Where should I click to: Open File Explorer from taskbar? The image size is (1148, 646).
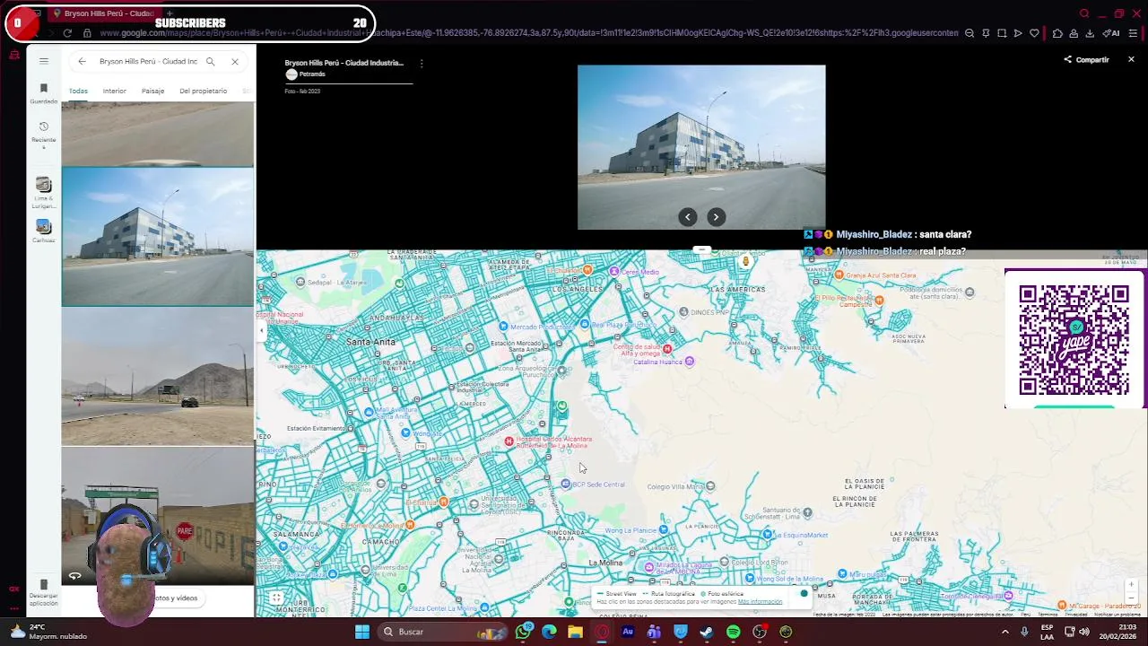[x=575, y=632]
